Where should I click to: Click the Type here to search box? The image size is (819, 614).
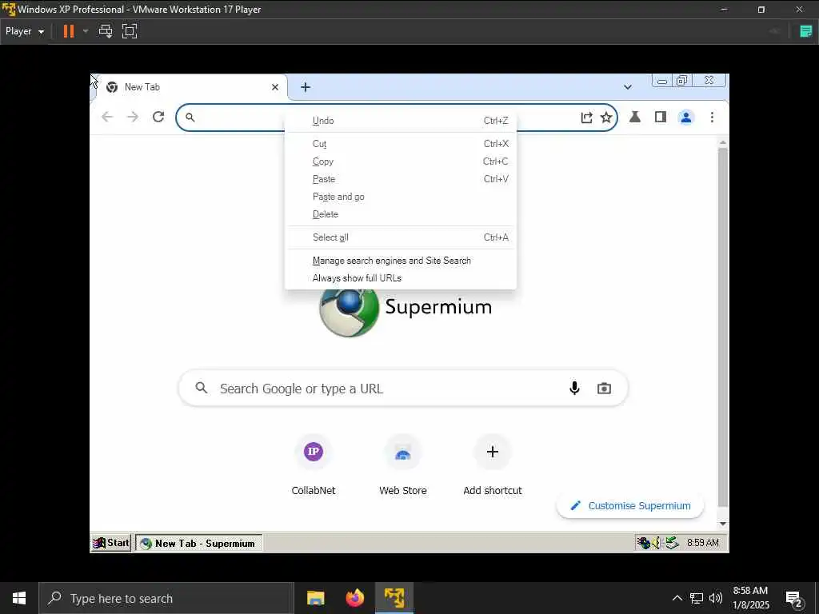(166, 598)
